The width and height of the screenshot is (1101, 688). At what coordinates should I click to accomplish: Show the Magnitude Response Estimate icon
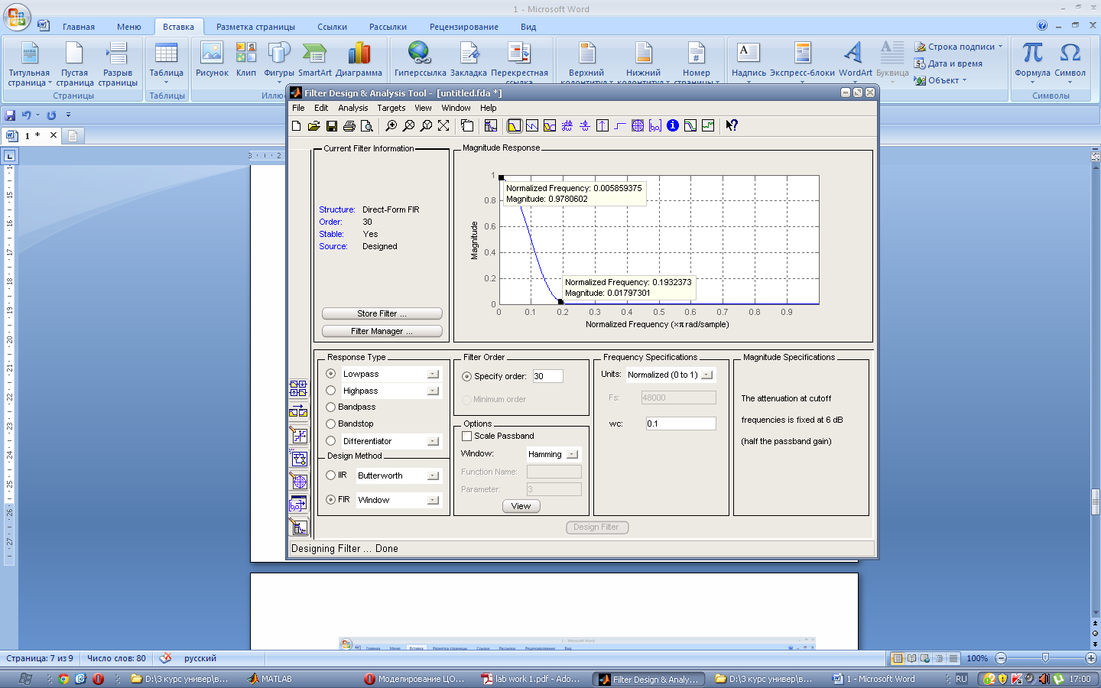[690, 125]
